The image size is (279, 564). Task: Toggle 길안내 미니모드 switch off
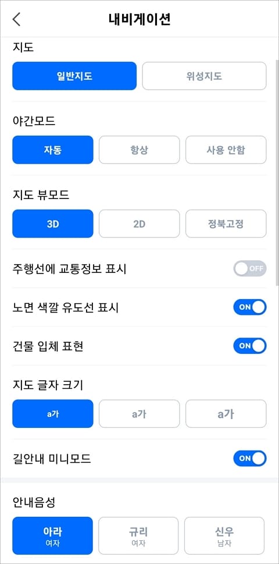250,458
